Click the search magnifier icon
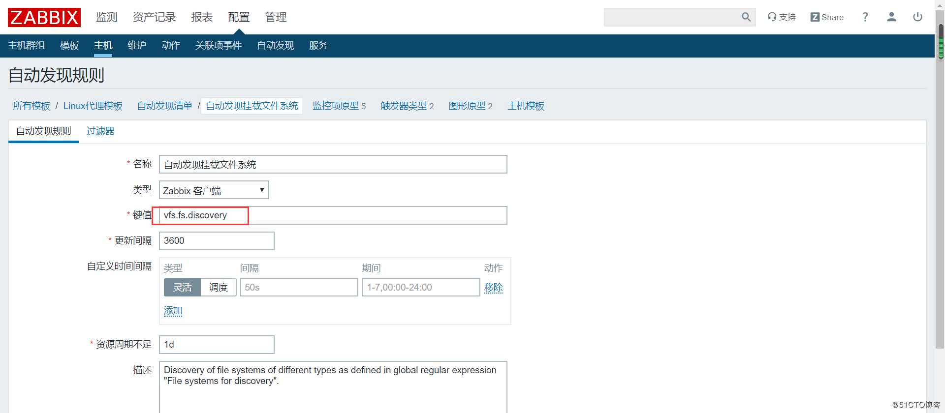945x413 pixels. (746, 17)
